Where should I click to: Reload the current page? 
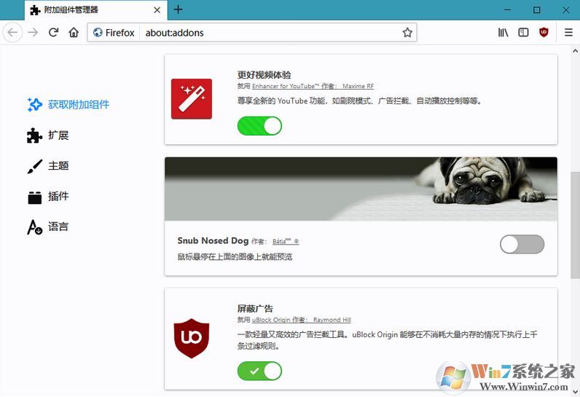click(54, 33)
